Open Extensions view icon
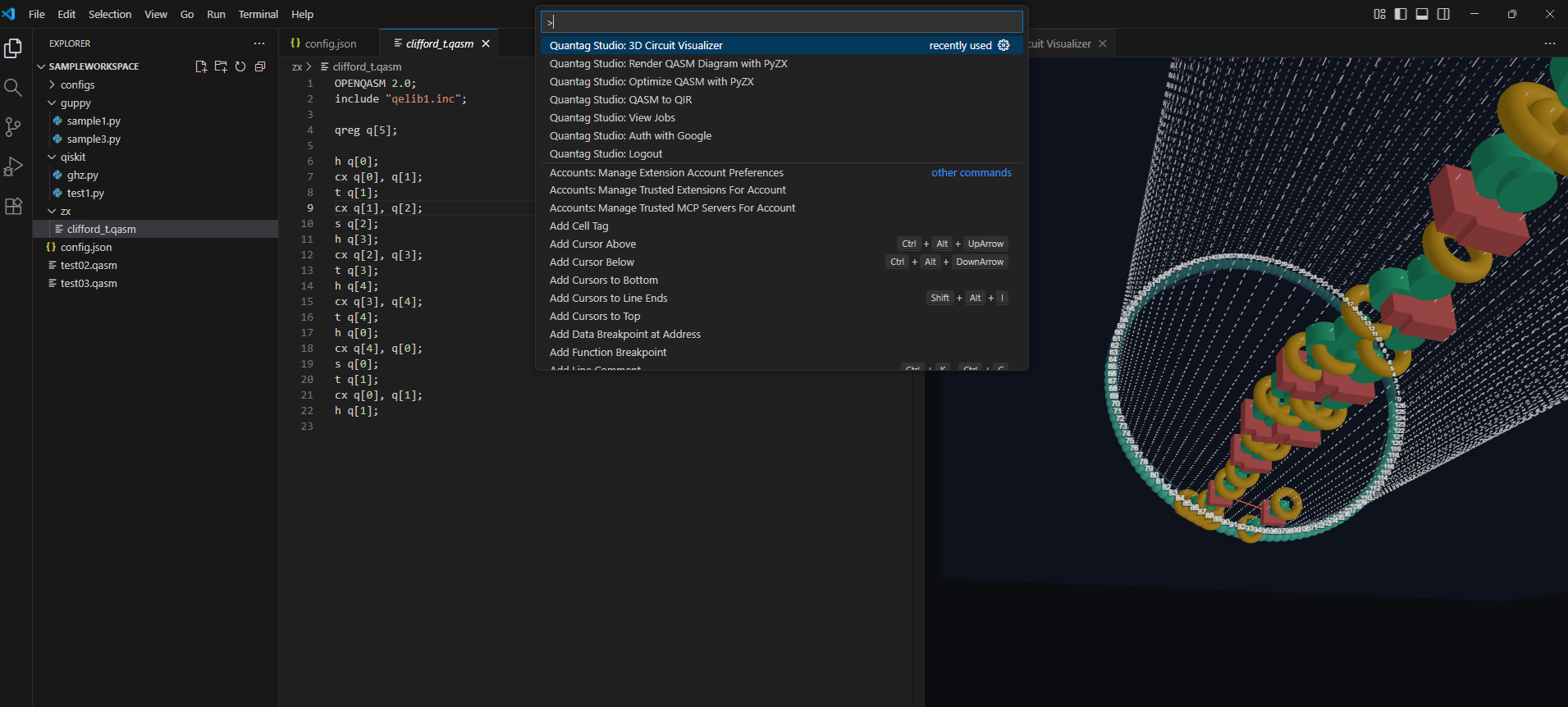The image size is (1568, 707). (13, 206)
